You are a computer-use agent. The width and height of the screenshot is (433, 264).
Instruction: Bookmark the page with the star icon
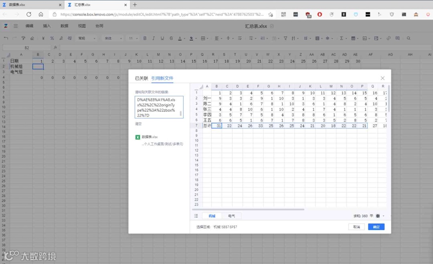(x=270, y=14)
